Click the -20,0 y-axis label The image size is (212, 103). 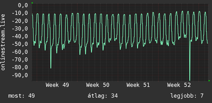pos(20,21)
